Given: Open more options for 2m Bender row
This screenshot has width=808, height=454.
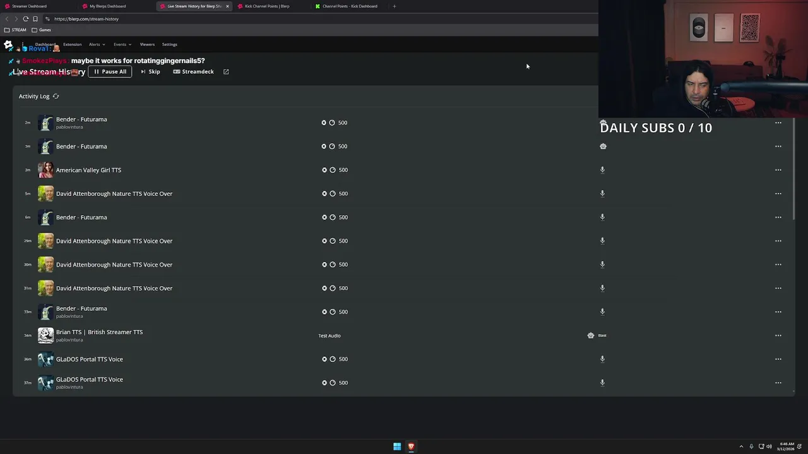Looking at the screenshot, I should pyautogui.click(x=778, y=122).
